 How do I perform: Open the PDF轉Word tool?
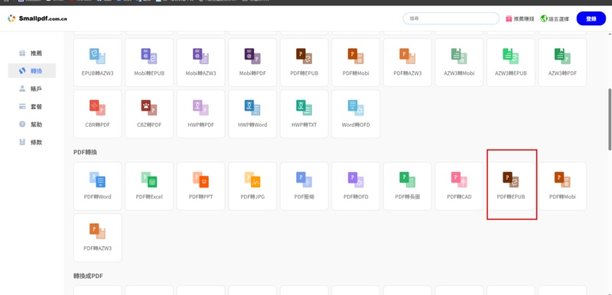[x=98, y=186]
